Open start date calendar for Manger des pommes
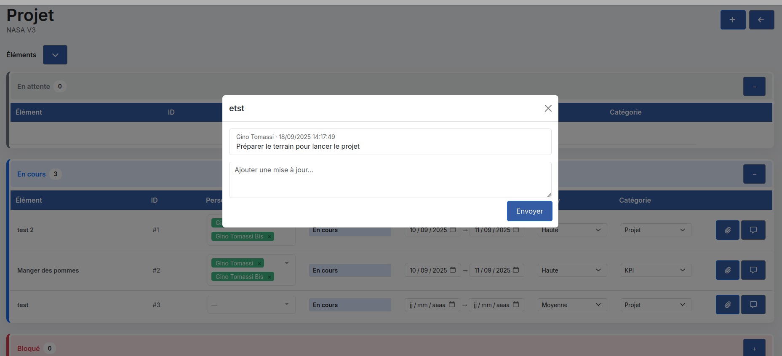The height and width of the screenshot is (356, 782). pos(453,270)
